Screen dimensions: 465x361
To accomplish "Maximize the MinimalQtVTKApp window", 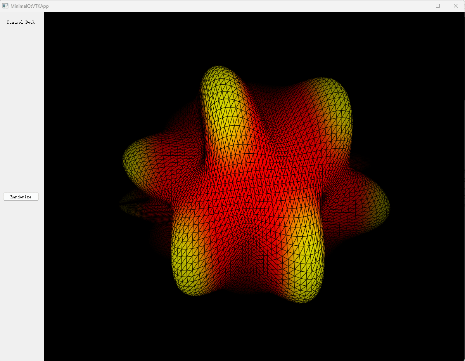I will [438, 6].
